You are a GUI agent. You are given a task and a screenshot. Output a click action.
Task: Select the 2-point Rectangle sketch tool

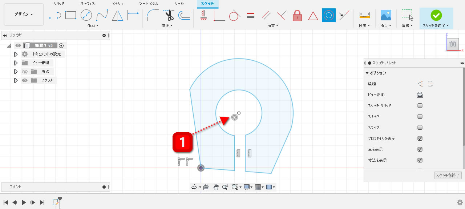70,15
